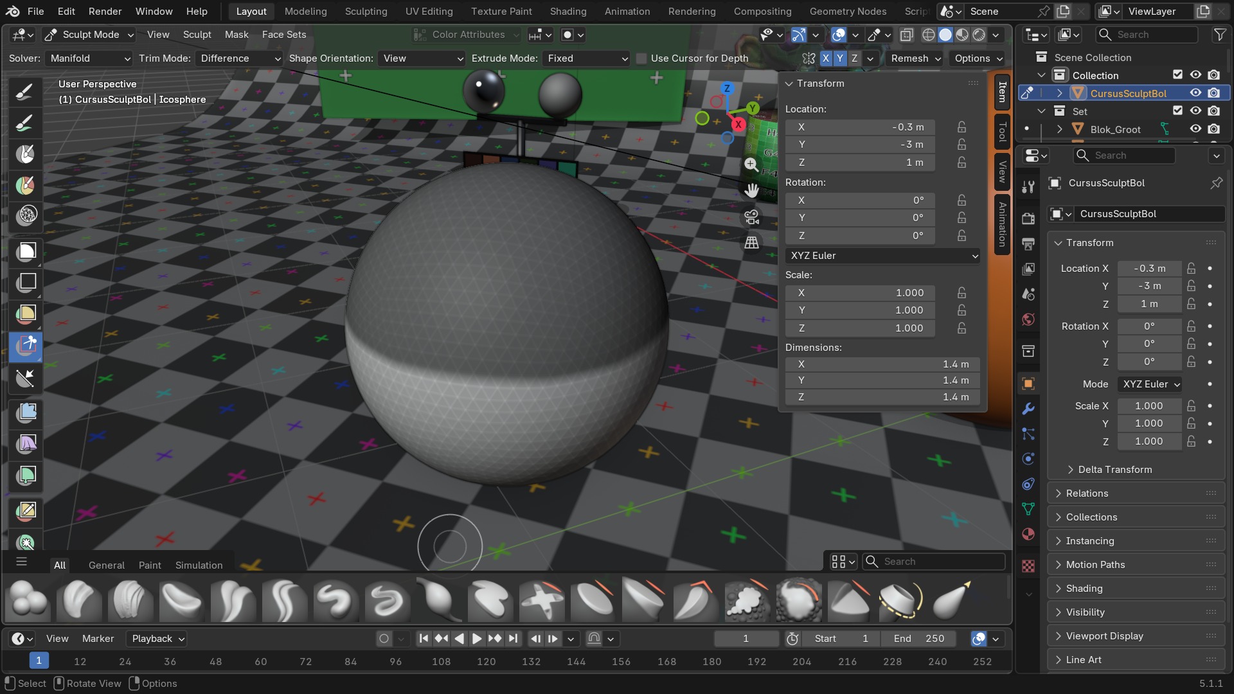Toggle camera view icon in viewport
1234x694 pixels.
click(751, 217)
